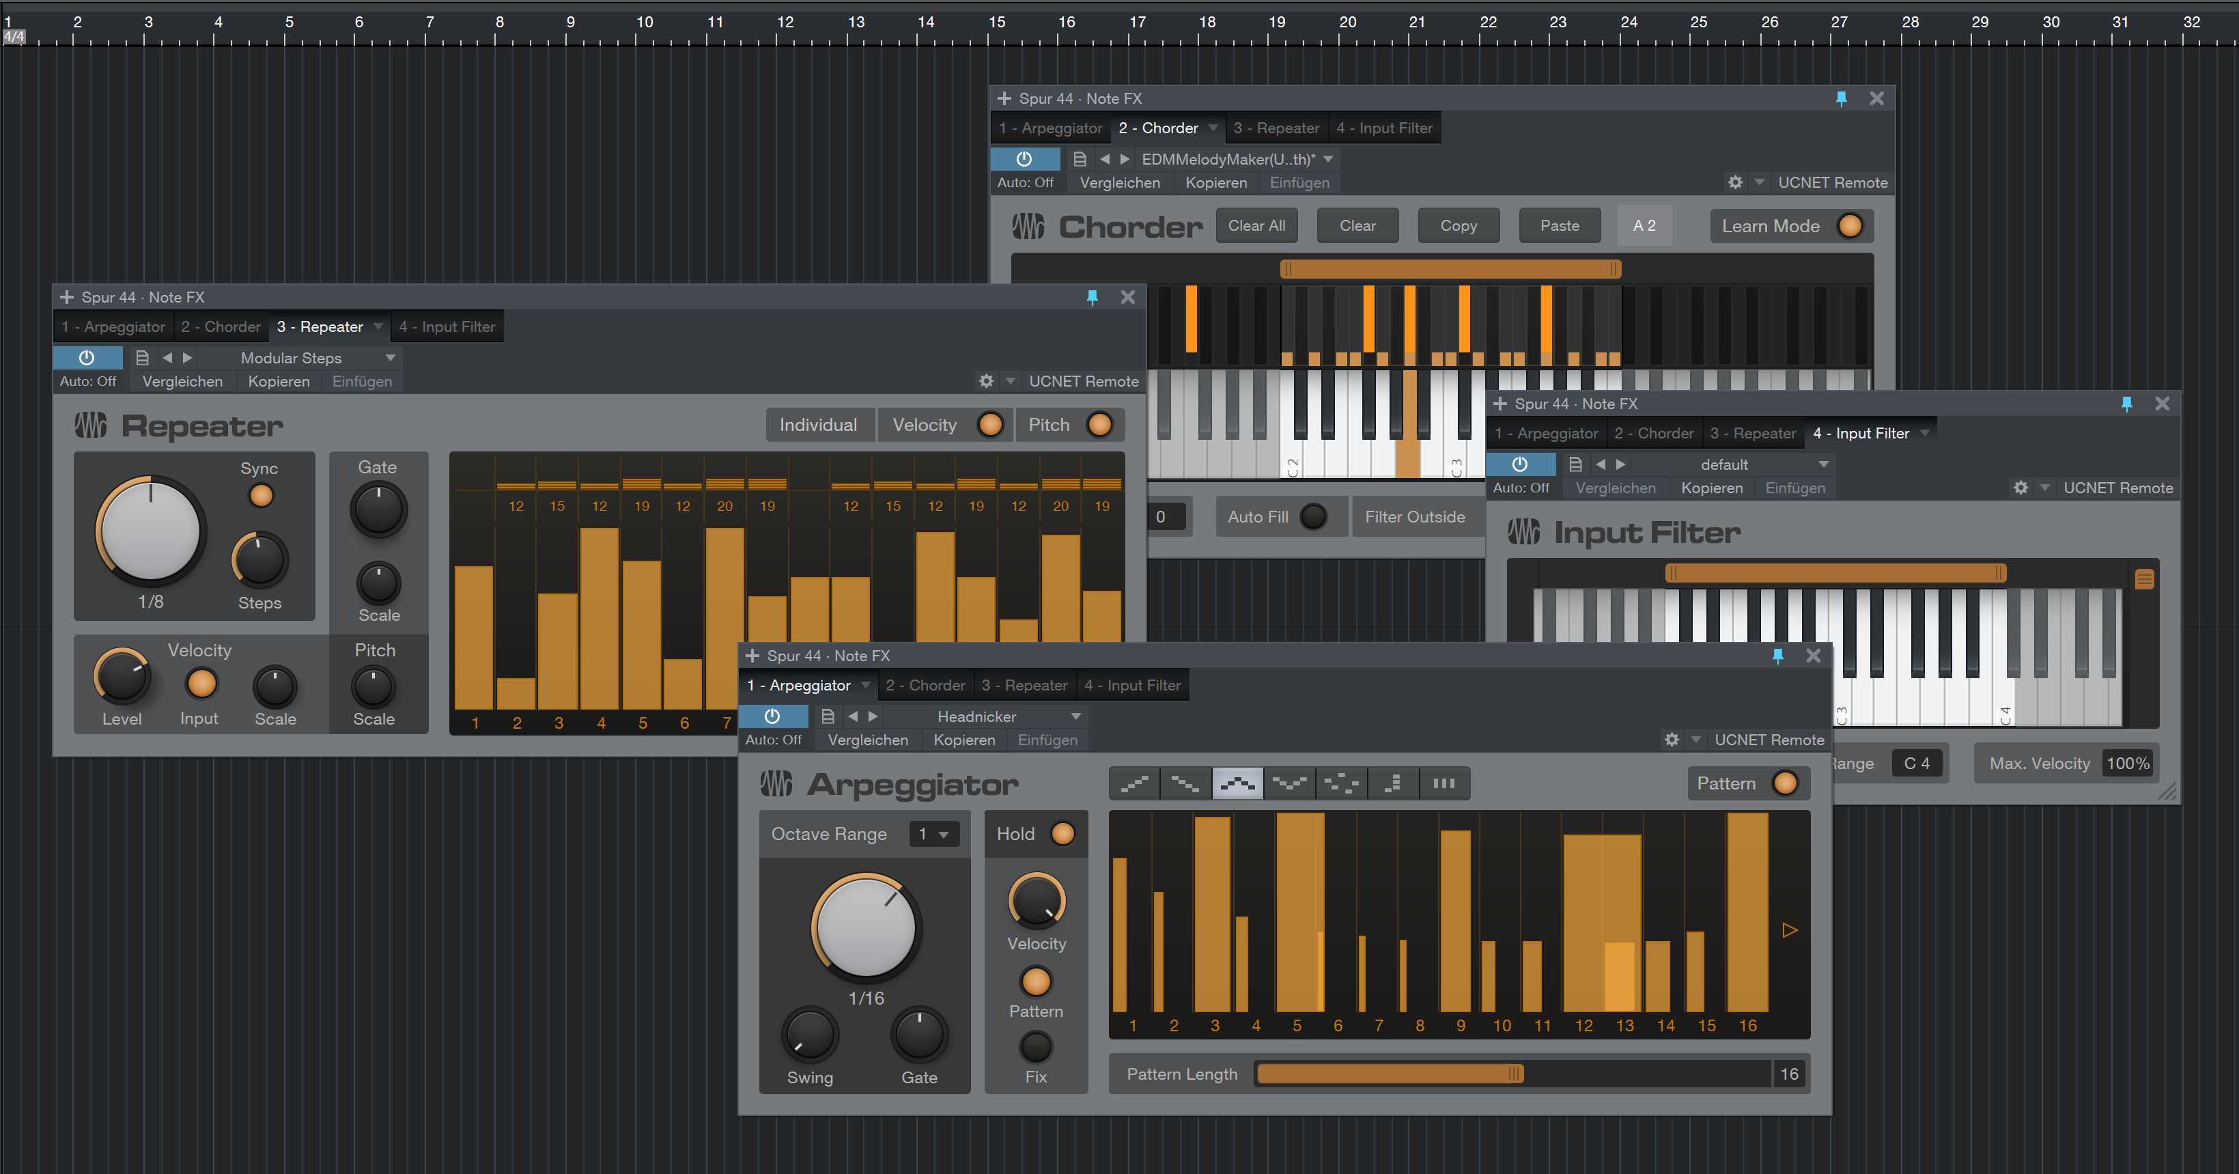Toggle Repeater Pitch step mode
This screenshot has height=1174, width=2239.
(1099, 425)
